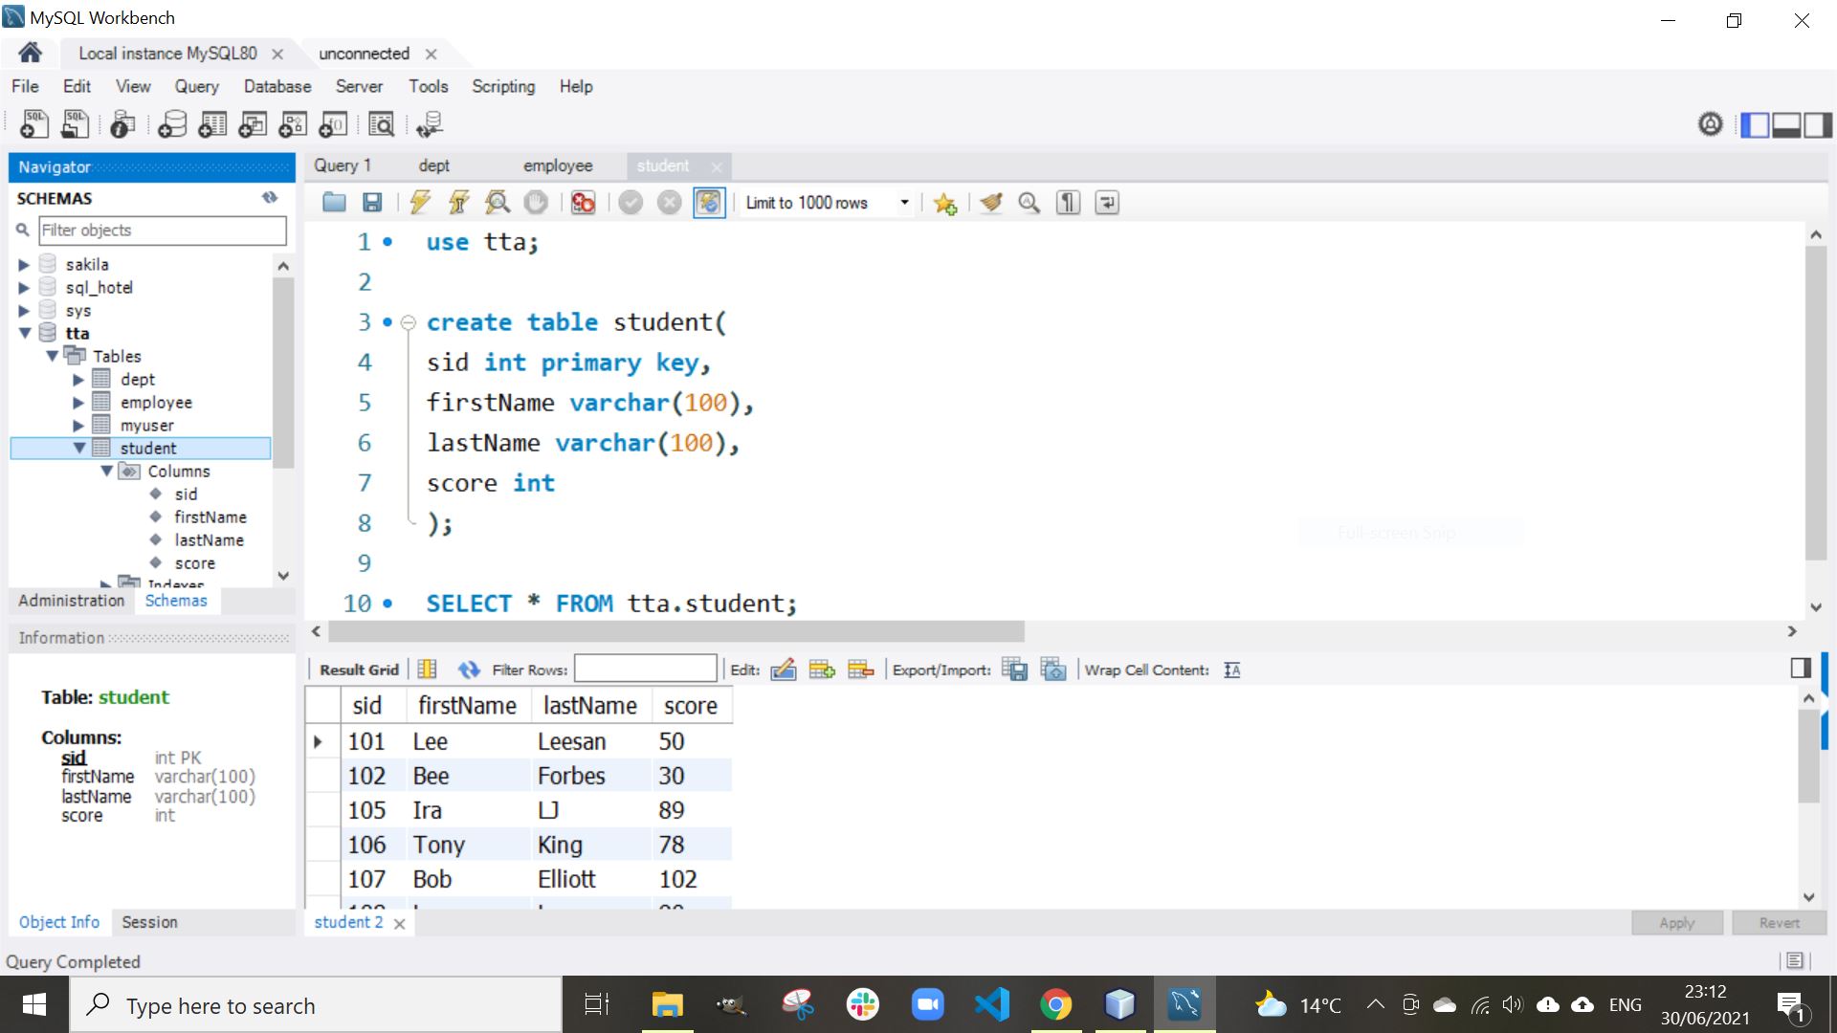Viewport: 1837px width, 1033px height.
Task: Toggle Wrap Cell Content in the result grid
Action: 1231,670
